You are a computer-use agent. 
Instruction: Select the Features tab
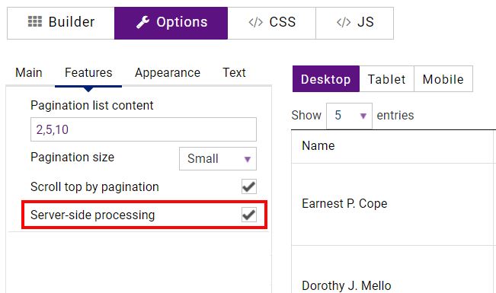coord(88,73)
